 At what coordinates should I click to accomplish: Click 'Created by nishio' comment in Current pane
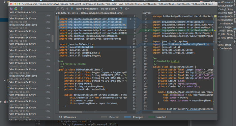point(168,61)
